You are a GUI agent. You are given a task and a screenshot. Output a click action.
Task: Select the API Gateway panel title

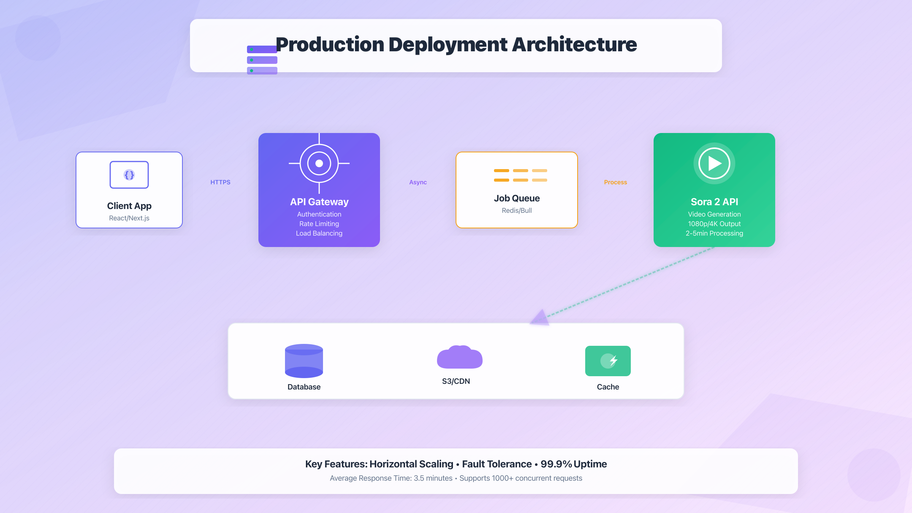[x=319, y=202]
